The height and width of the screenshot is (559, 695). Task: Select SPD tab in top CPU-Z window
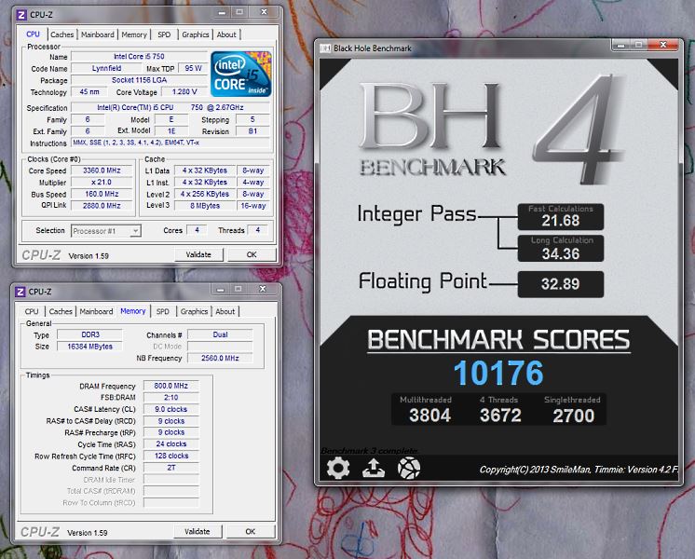(x=164, y=34)
